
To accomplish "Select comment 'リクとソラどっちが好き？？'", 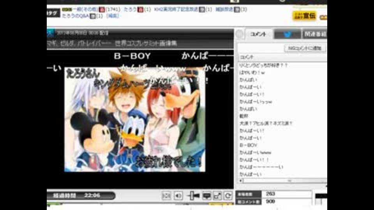I will [263, 65].
